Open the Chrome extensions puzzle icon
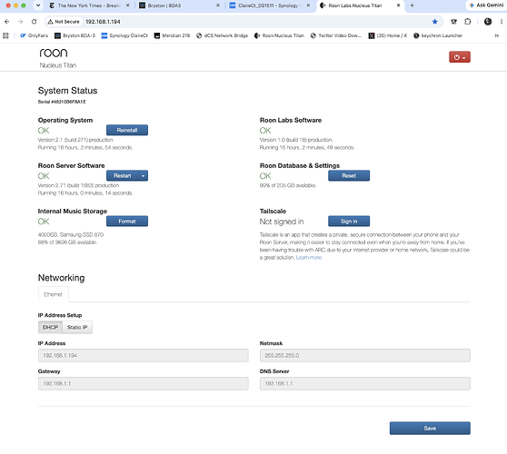This screenshot has width=507, height=454. click(468, 22)
